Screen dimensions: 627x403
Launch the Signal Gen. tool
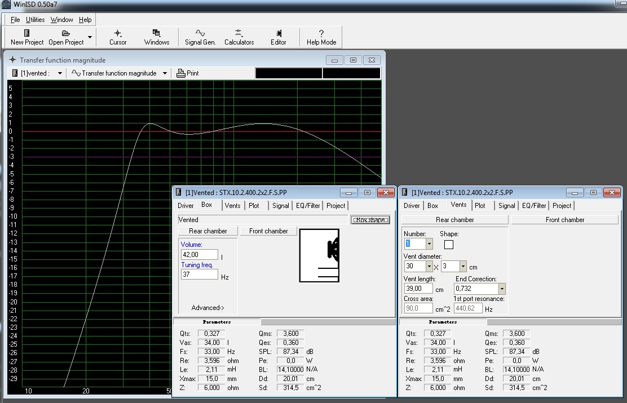(x=200, y=33)
